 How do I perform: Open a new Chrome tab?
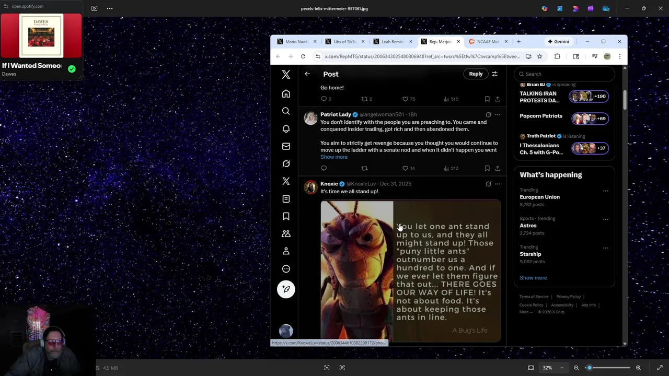pyautogui.click(x=518, y=42)
